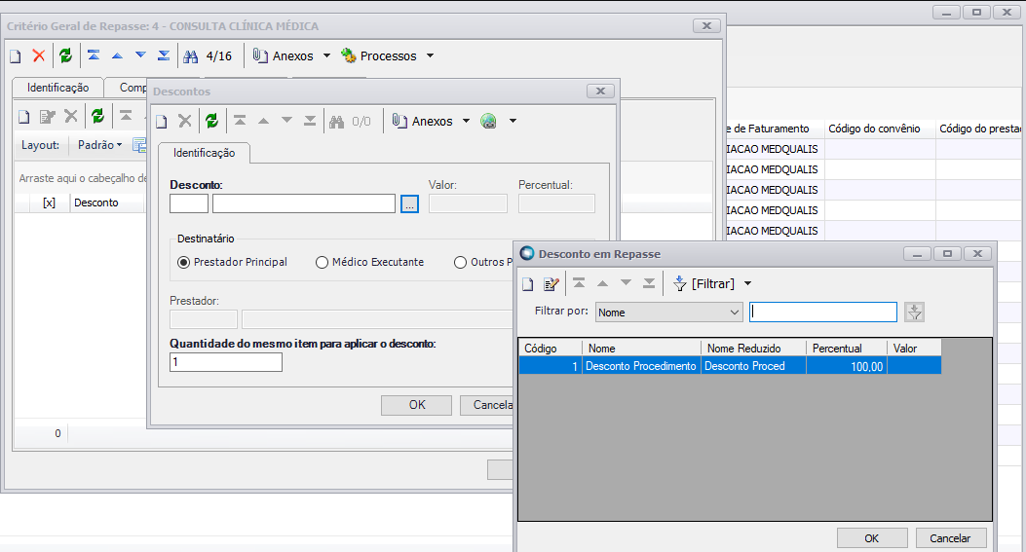Click the Desconto column header in grid
The image size is (1026, 552).
(106, 202)
